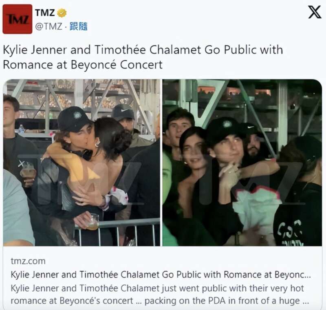Follow TMZ using the 跟隨 link
This screenshot has width=326, height=310.
[x=78, y=26]
